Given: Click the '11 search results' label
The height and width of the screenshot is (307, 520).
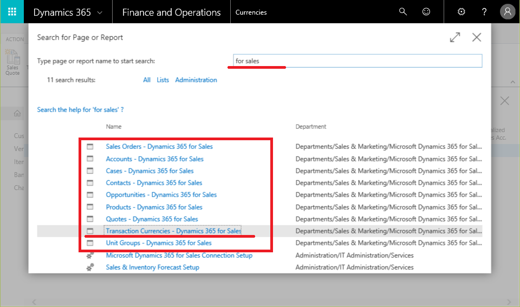Looking at the screenshot, I should [71, 80].
